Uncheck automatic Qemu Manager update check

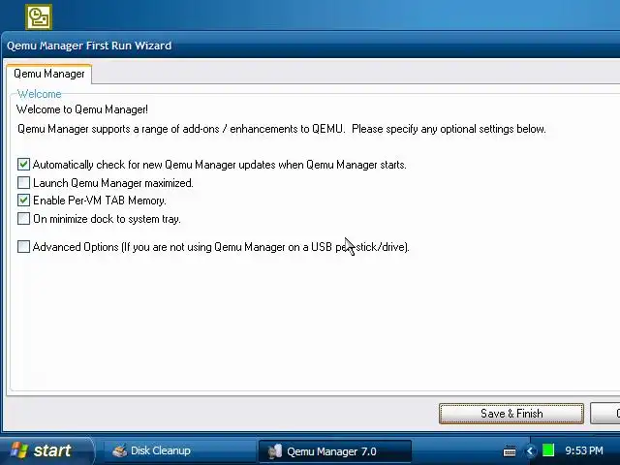click(23, 164)
